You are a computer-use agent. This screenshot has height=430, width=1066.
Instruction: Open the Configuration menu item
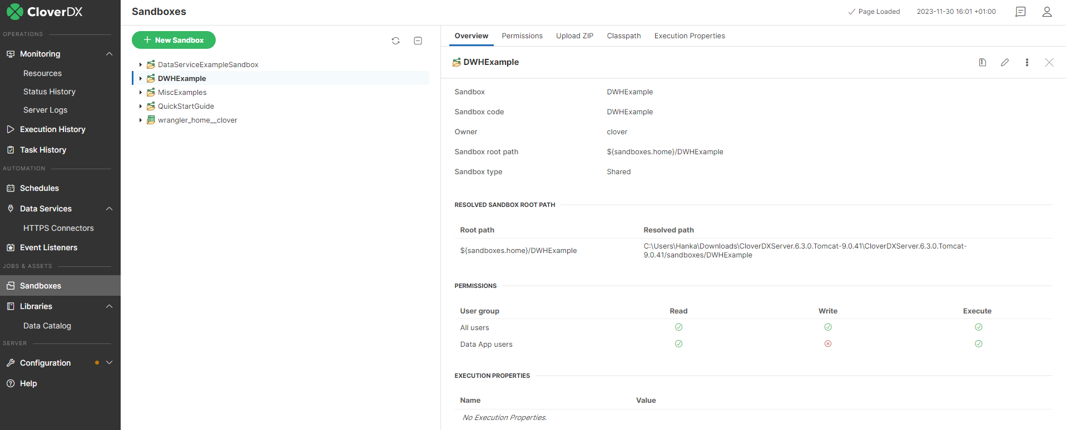(45, 363)
